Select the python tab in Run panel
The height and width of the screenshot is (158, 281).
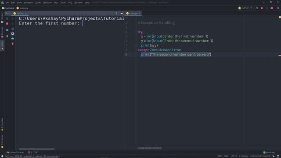(20, 13)
